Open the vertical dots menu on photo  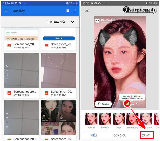coord(142,104)
